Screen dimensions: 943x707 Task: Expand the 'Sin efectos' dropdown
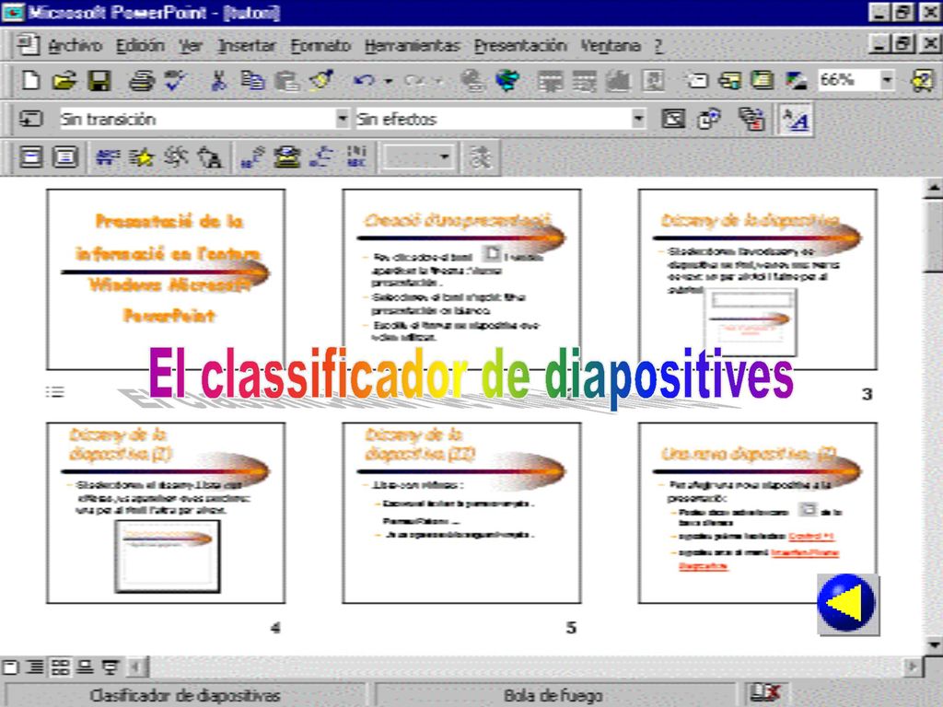638,119
